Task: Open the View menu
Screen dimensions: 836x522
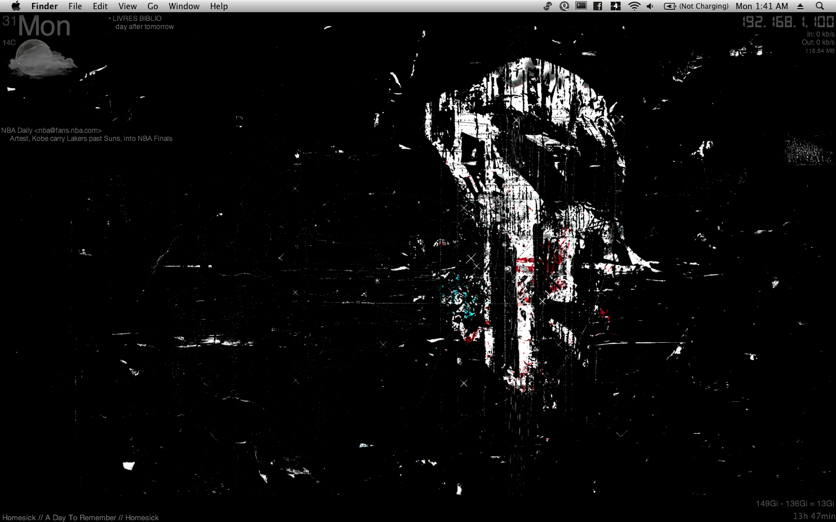Action: pos(127,6)
